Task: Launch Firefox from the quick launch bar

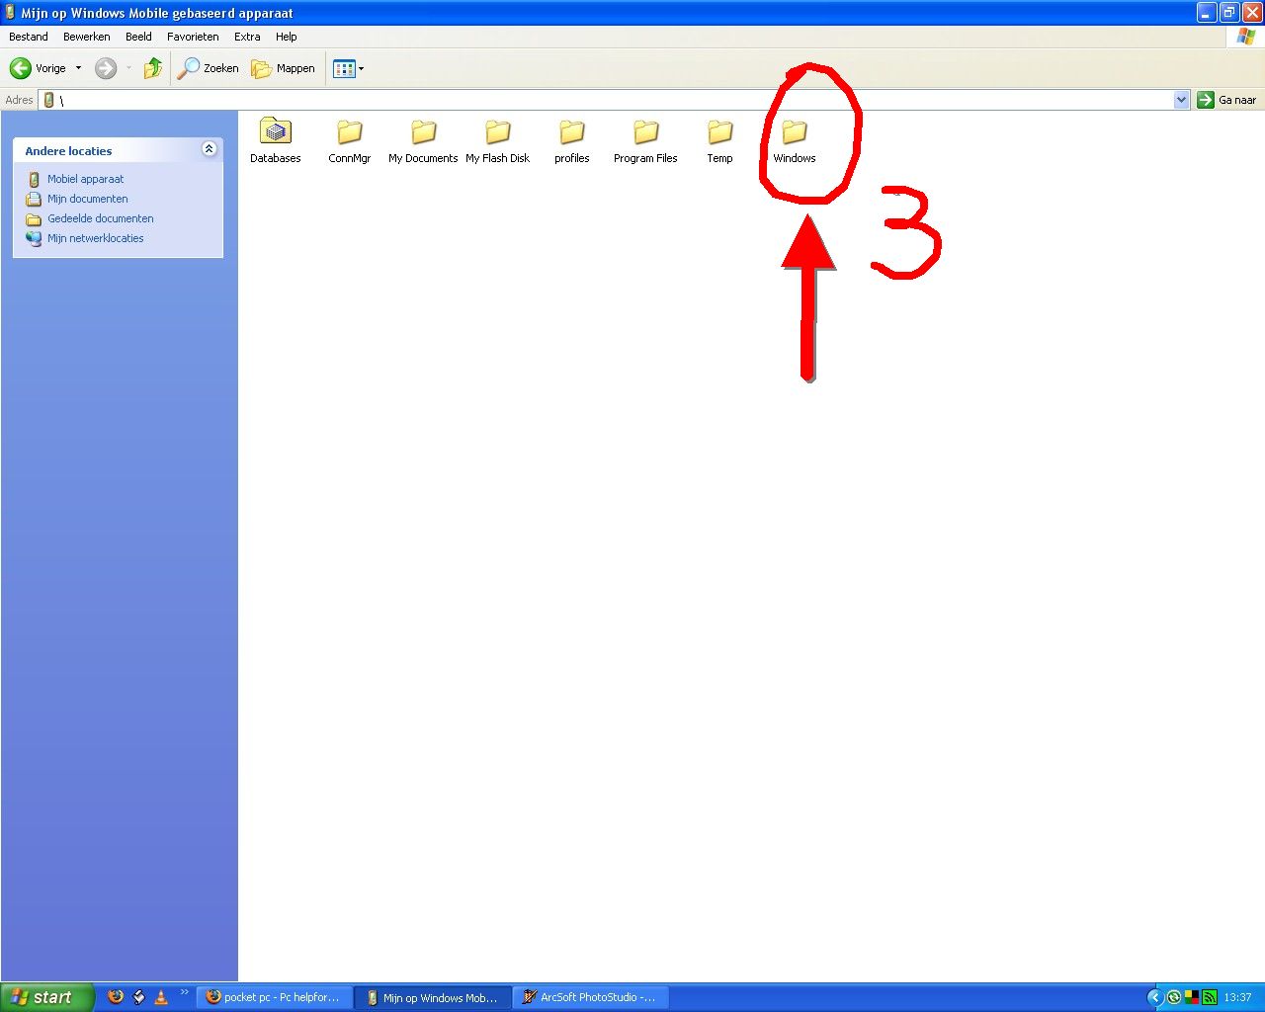Action: coord(116,997)
